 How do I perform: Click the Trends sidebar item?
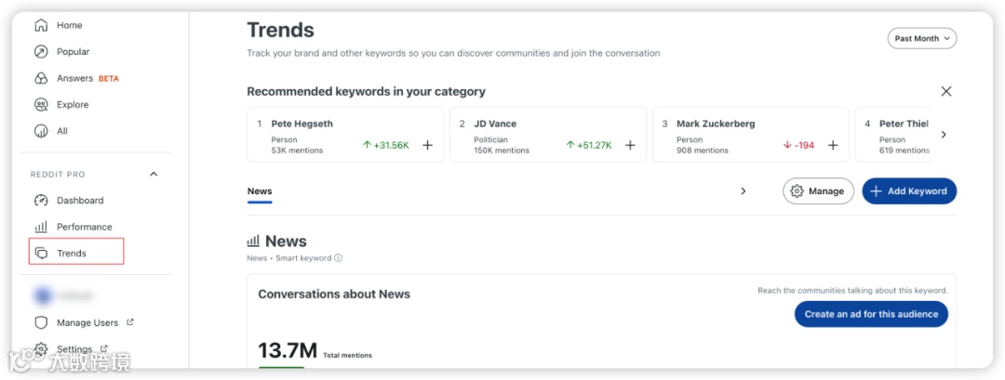(x=72, y=253)
